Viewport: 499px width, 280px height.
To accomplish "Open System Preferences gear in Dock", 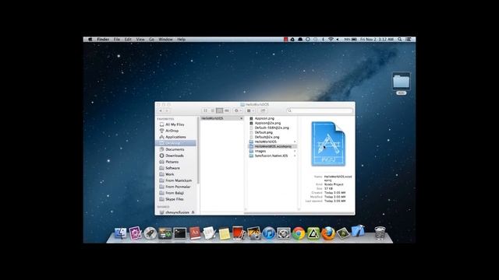I will 284,233.
